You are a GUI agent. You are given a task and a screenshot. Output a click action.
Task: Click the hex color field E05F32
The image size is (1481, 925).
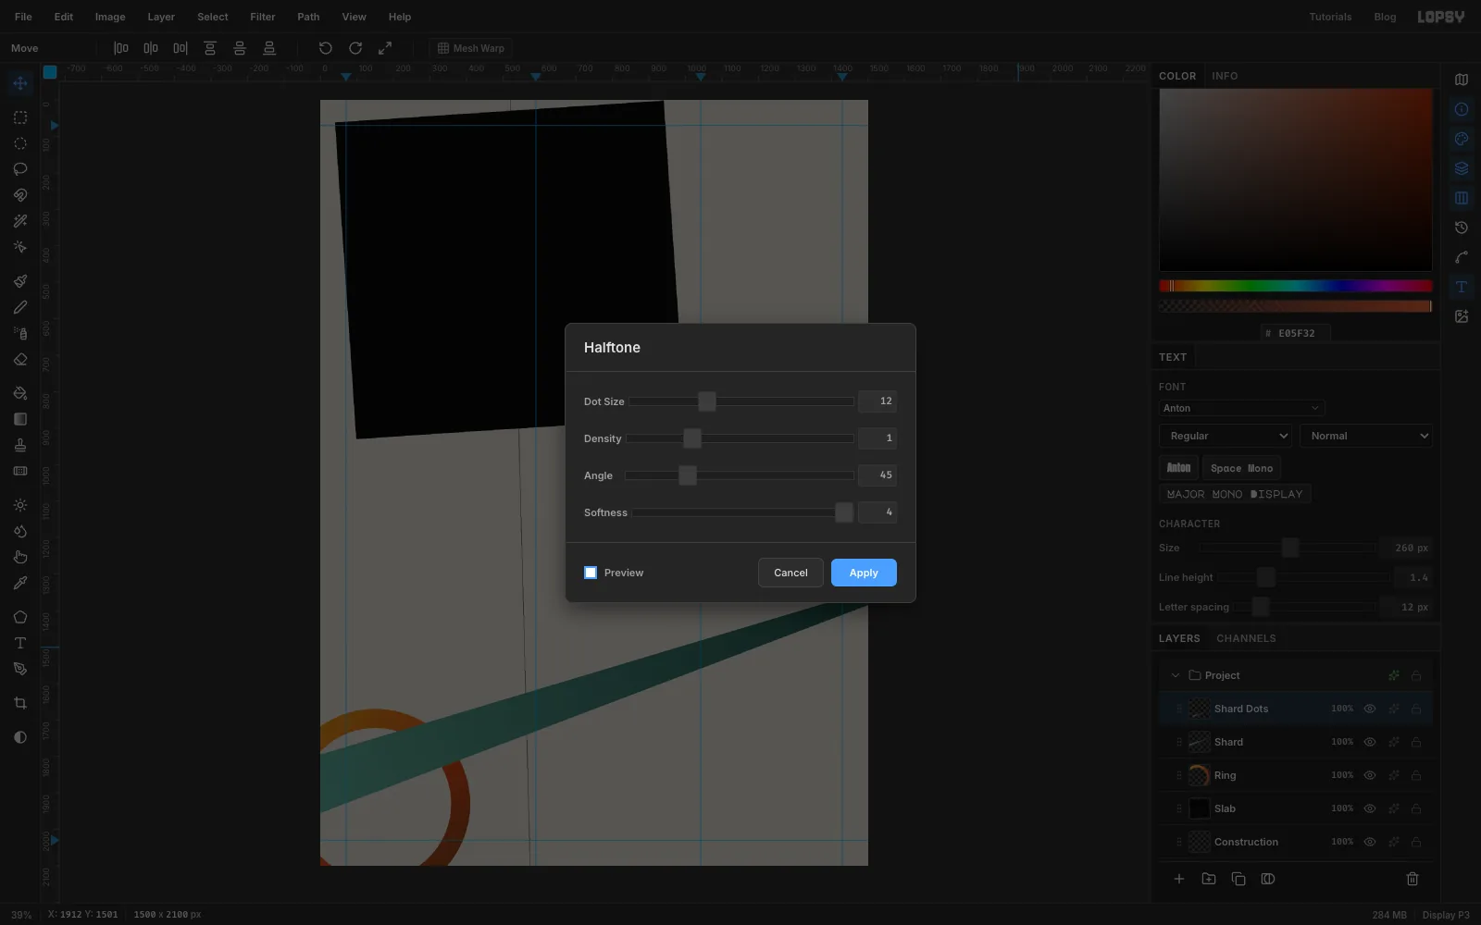point(1296,333)
